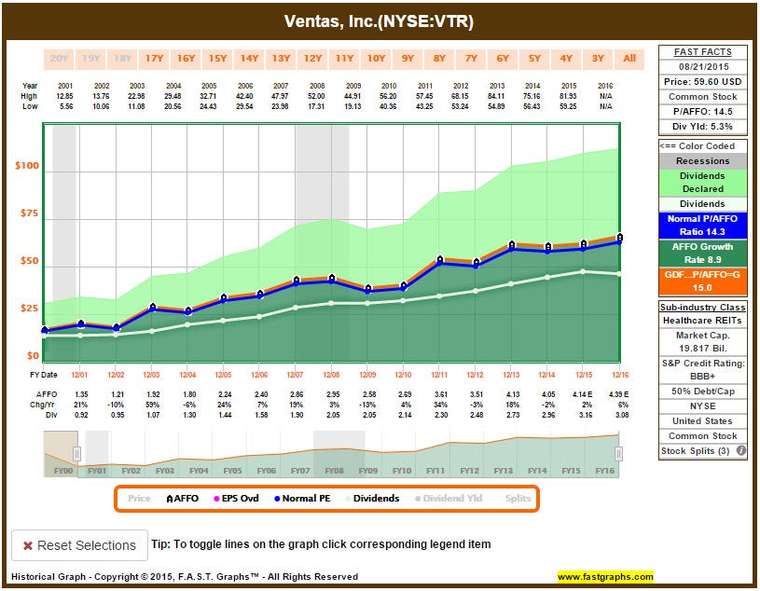Screen dimensions: 760x591
Task: Toggle Dividend Yld legend item
Action: coord(449,498)
